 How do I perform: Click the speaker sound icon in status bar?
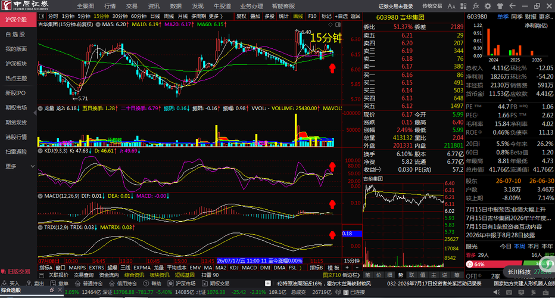pos(497,292)
